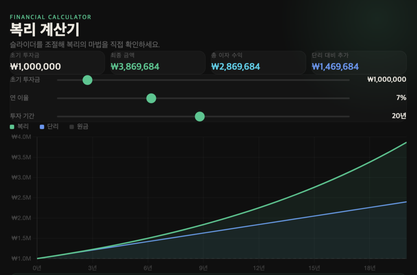Click the 7% interest rate value
Viewport: 417px width, 275px height.
click(x=401, y=98)
